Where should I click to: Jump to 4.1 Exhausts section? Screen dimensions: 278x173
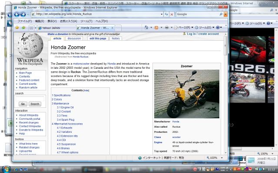[x=65, y=128]
